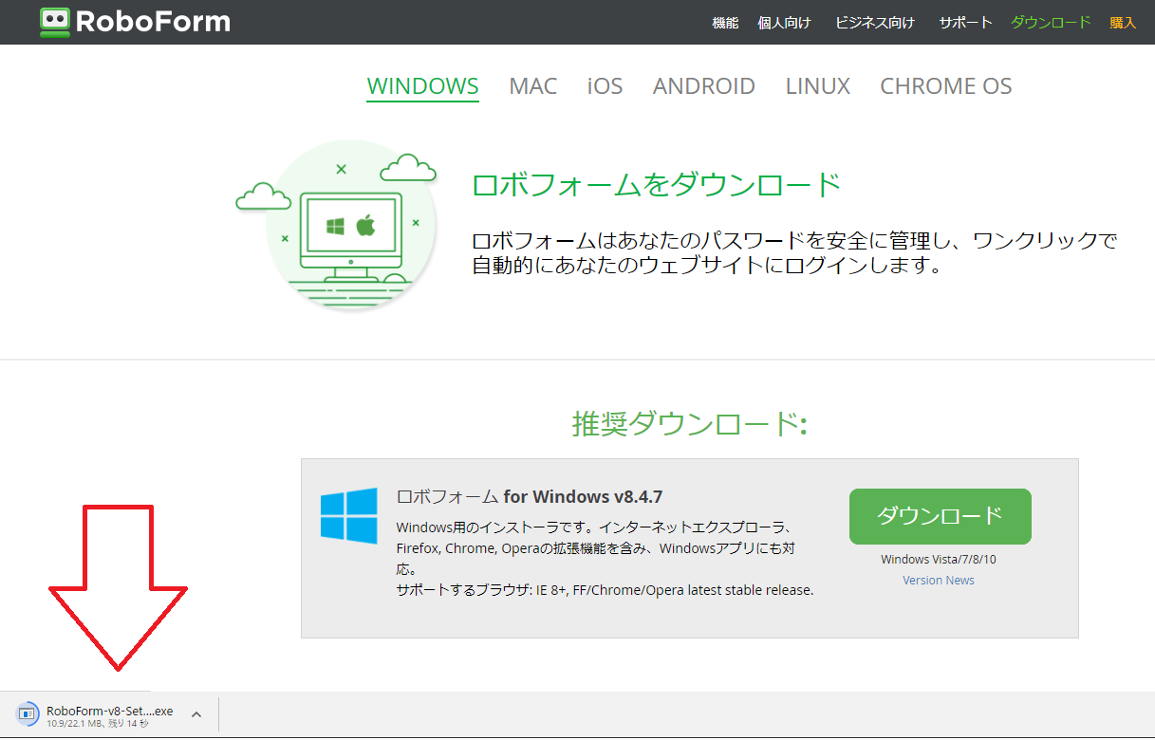Open the サポート menu item
Screen dimensions: 1155x740
(x=965, y=23)
